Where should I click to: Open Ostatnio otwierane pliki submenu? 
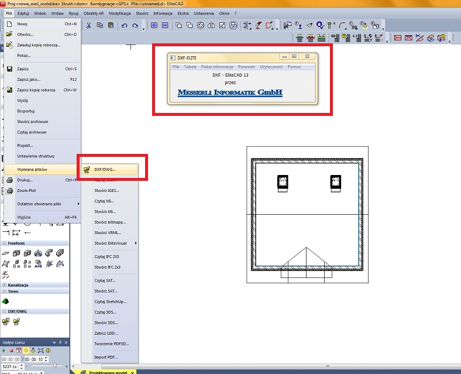42,204
